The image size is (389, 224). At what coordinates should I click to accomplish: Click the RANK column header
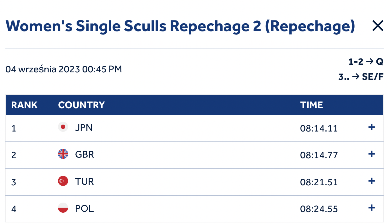pyautogui.click(x=24, y=105)
